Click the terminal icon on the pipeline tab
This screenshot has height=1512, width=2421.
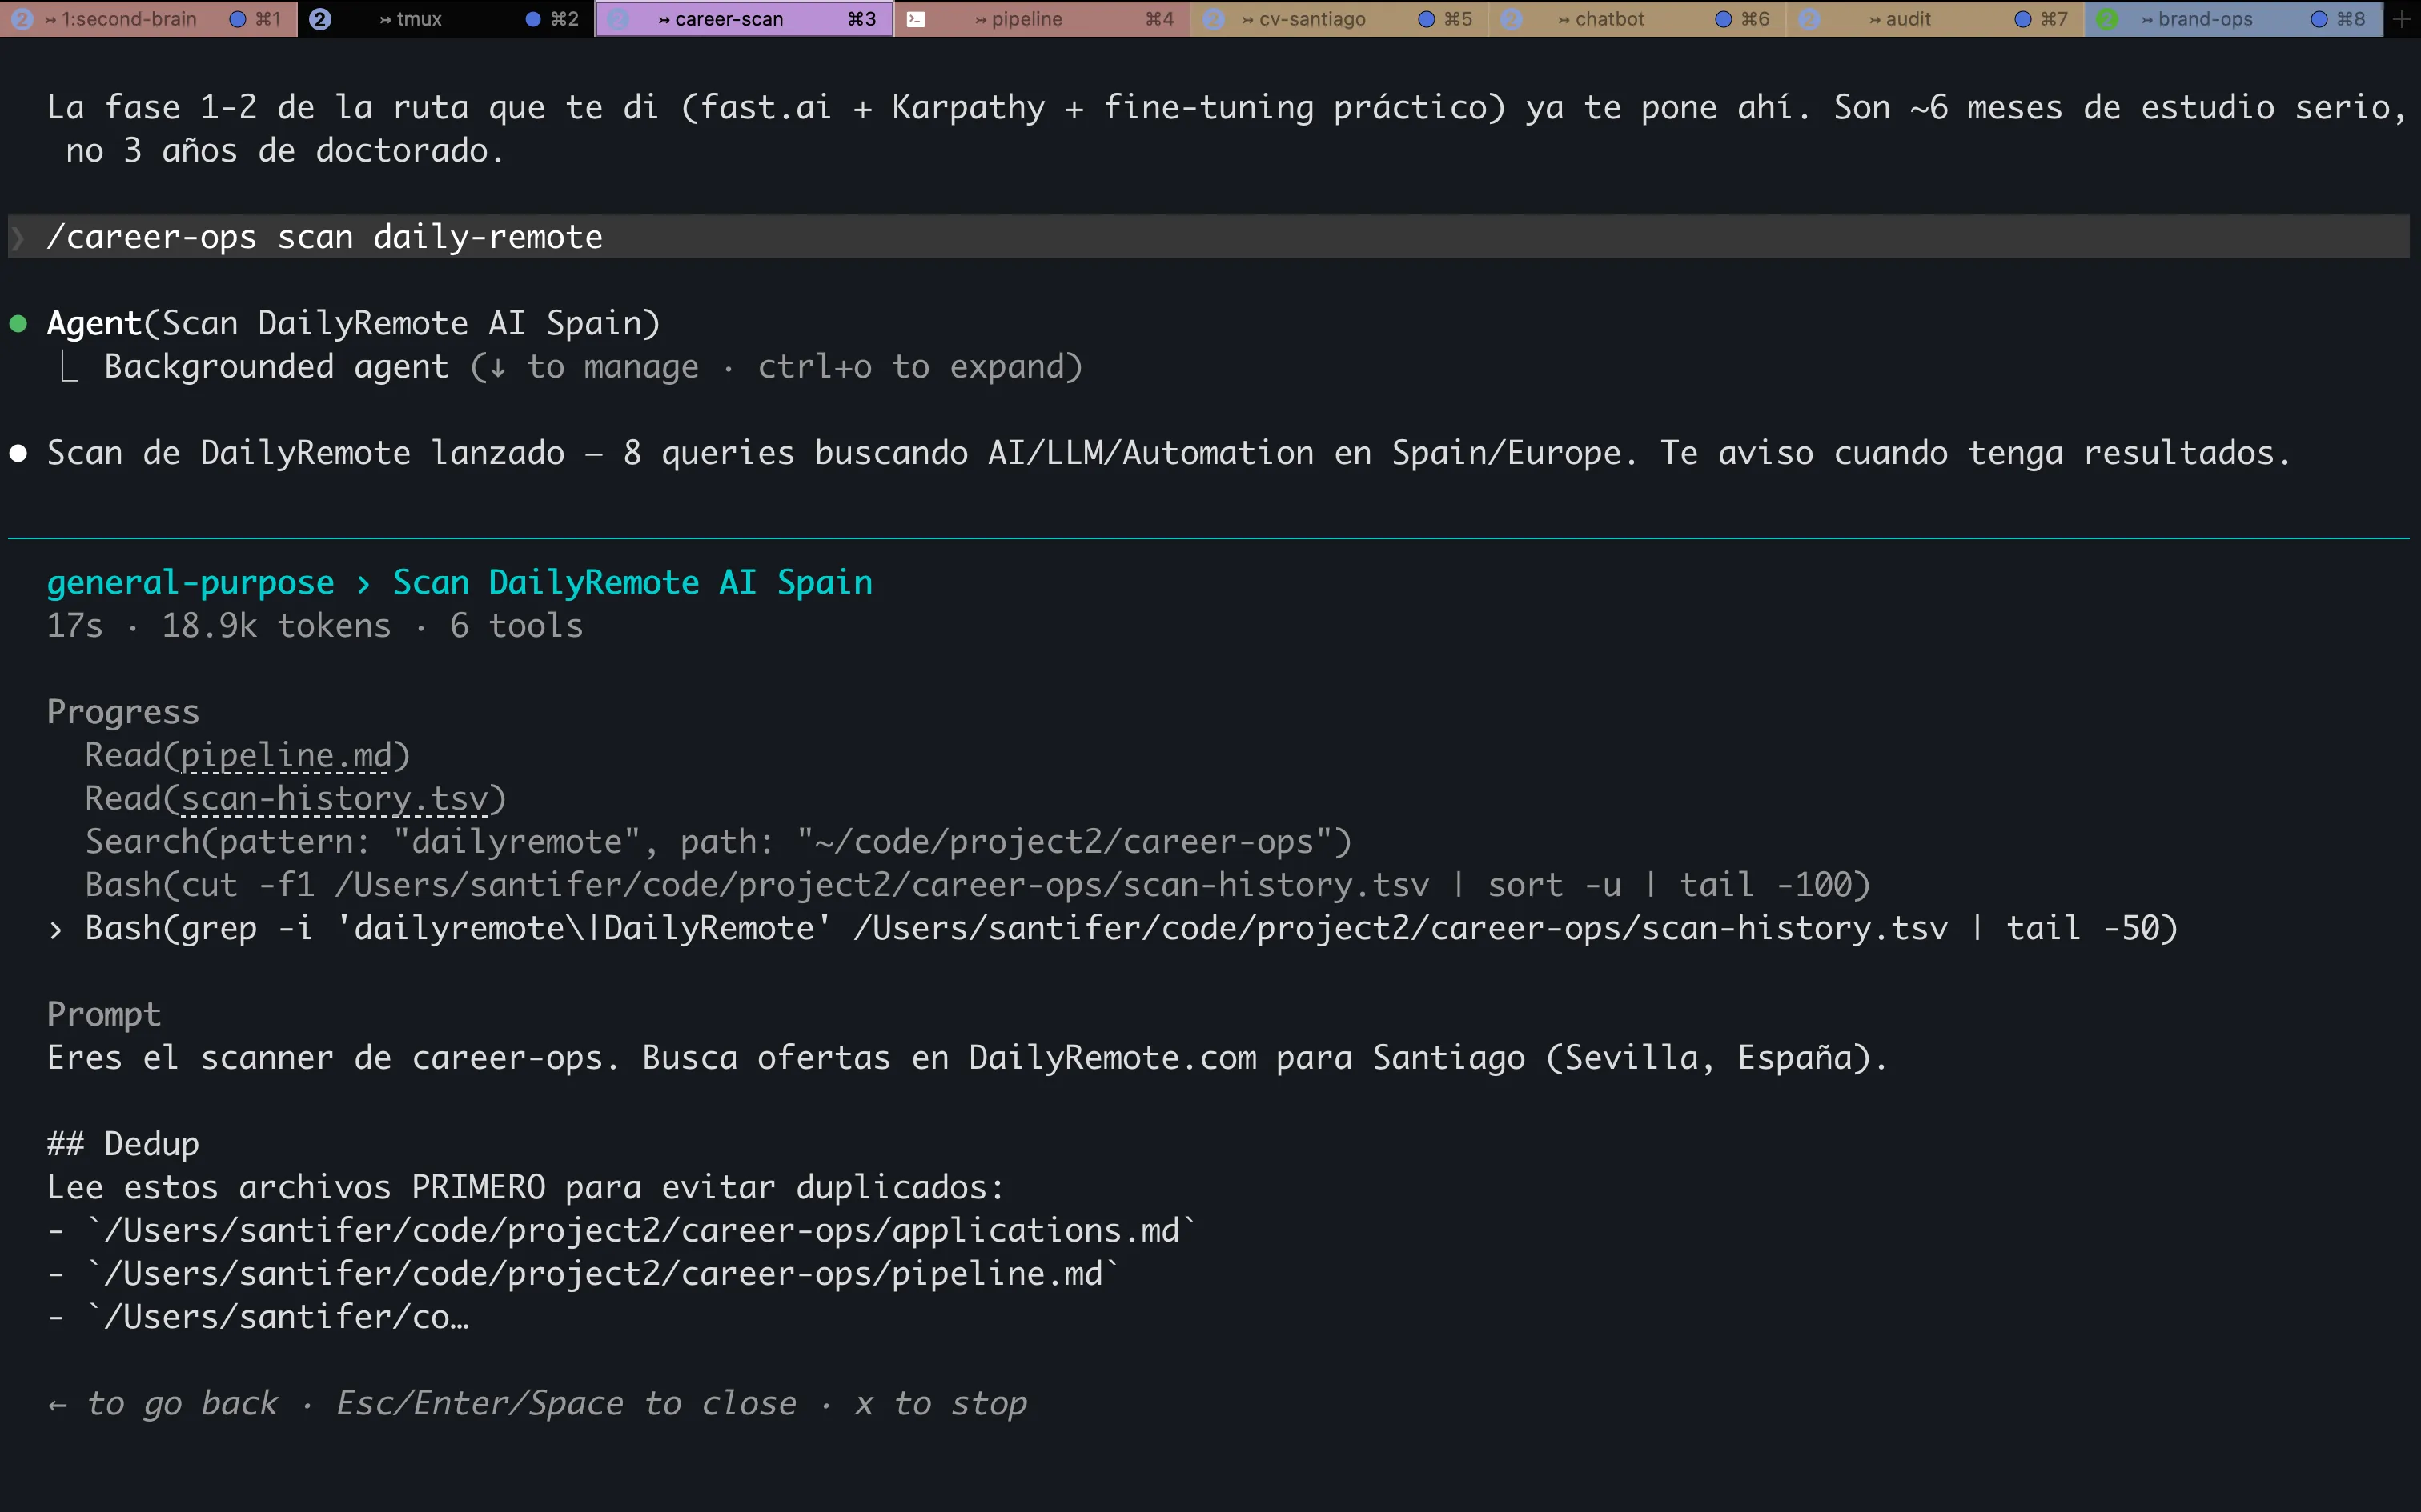click(x=915, y=18)
